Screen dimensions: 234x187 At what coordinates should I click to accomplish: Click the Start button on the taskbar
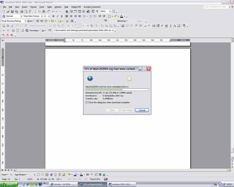click(9, 185)
